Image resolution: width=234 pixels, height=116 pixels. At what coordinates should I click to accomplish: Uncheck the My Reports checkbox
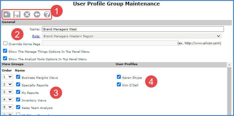(x=18, y=92)
